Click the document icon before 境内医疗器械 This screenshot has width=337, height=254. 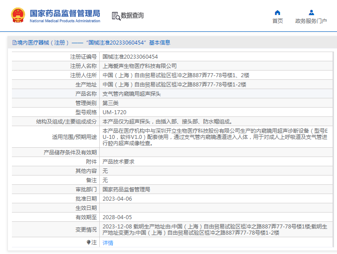pos(15,42)
